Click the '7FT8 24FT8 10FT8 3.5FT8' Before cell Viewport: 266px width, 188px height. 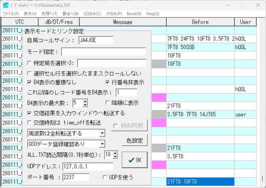coord(200,39)
